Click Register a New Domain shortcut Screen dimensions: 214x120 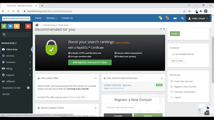pyautogui.click(x=185, y=87)
